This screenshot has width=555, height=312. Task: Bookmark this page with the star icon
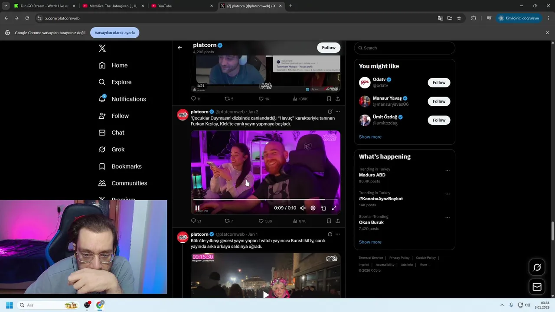(x=459, y=18)
